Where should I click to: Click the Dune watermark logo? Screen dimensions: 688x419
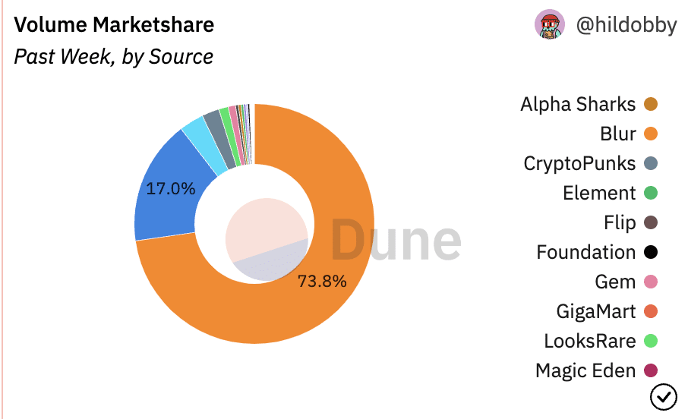coord(396,241)
